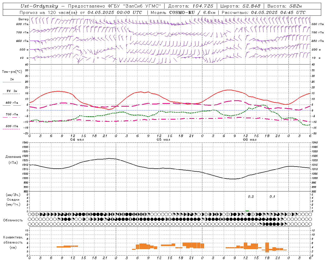This screenshot has width=325, height=260.
Task: Click the longitude value 104.725
Action: (x=203, y=6)
